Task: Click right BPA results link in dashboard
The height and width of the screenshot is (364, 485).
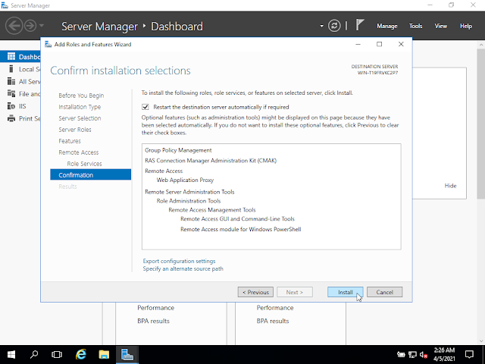Action: 273,321
